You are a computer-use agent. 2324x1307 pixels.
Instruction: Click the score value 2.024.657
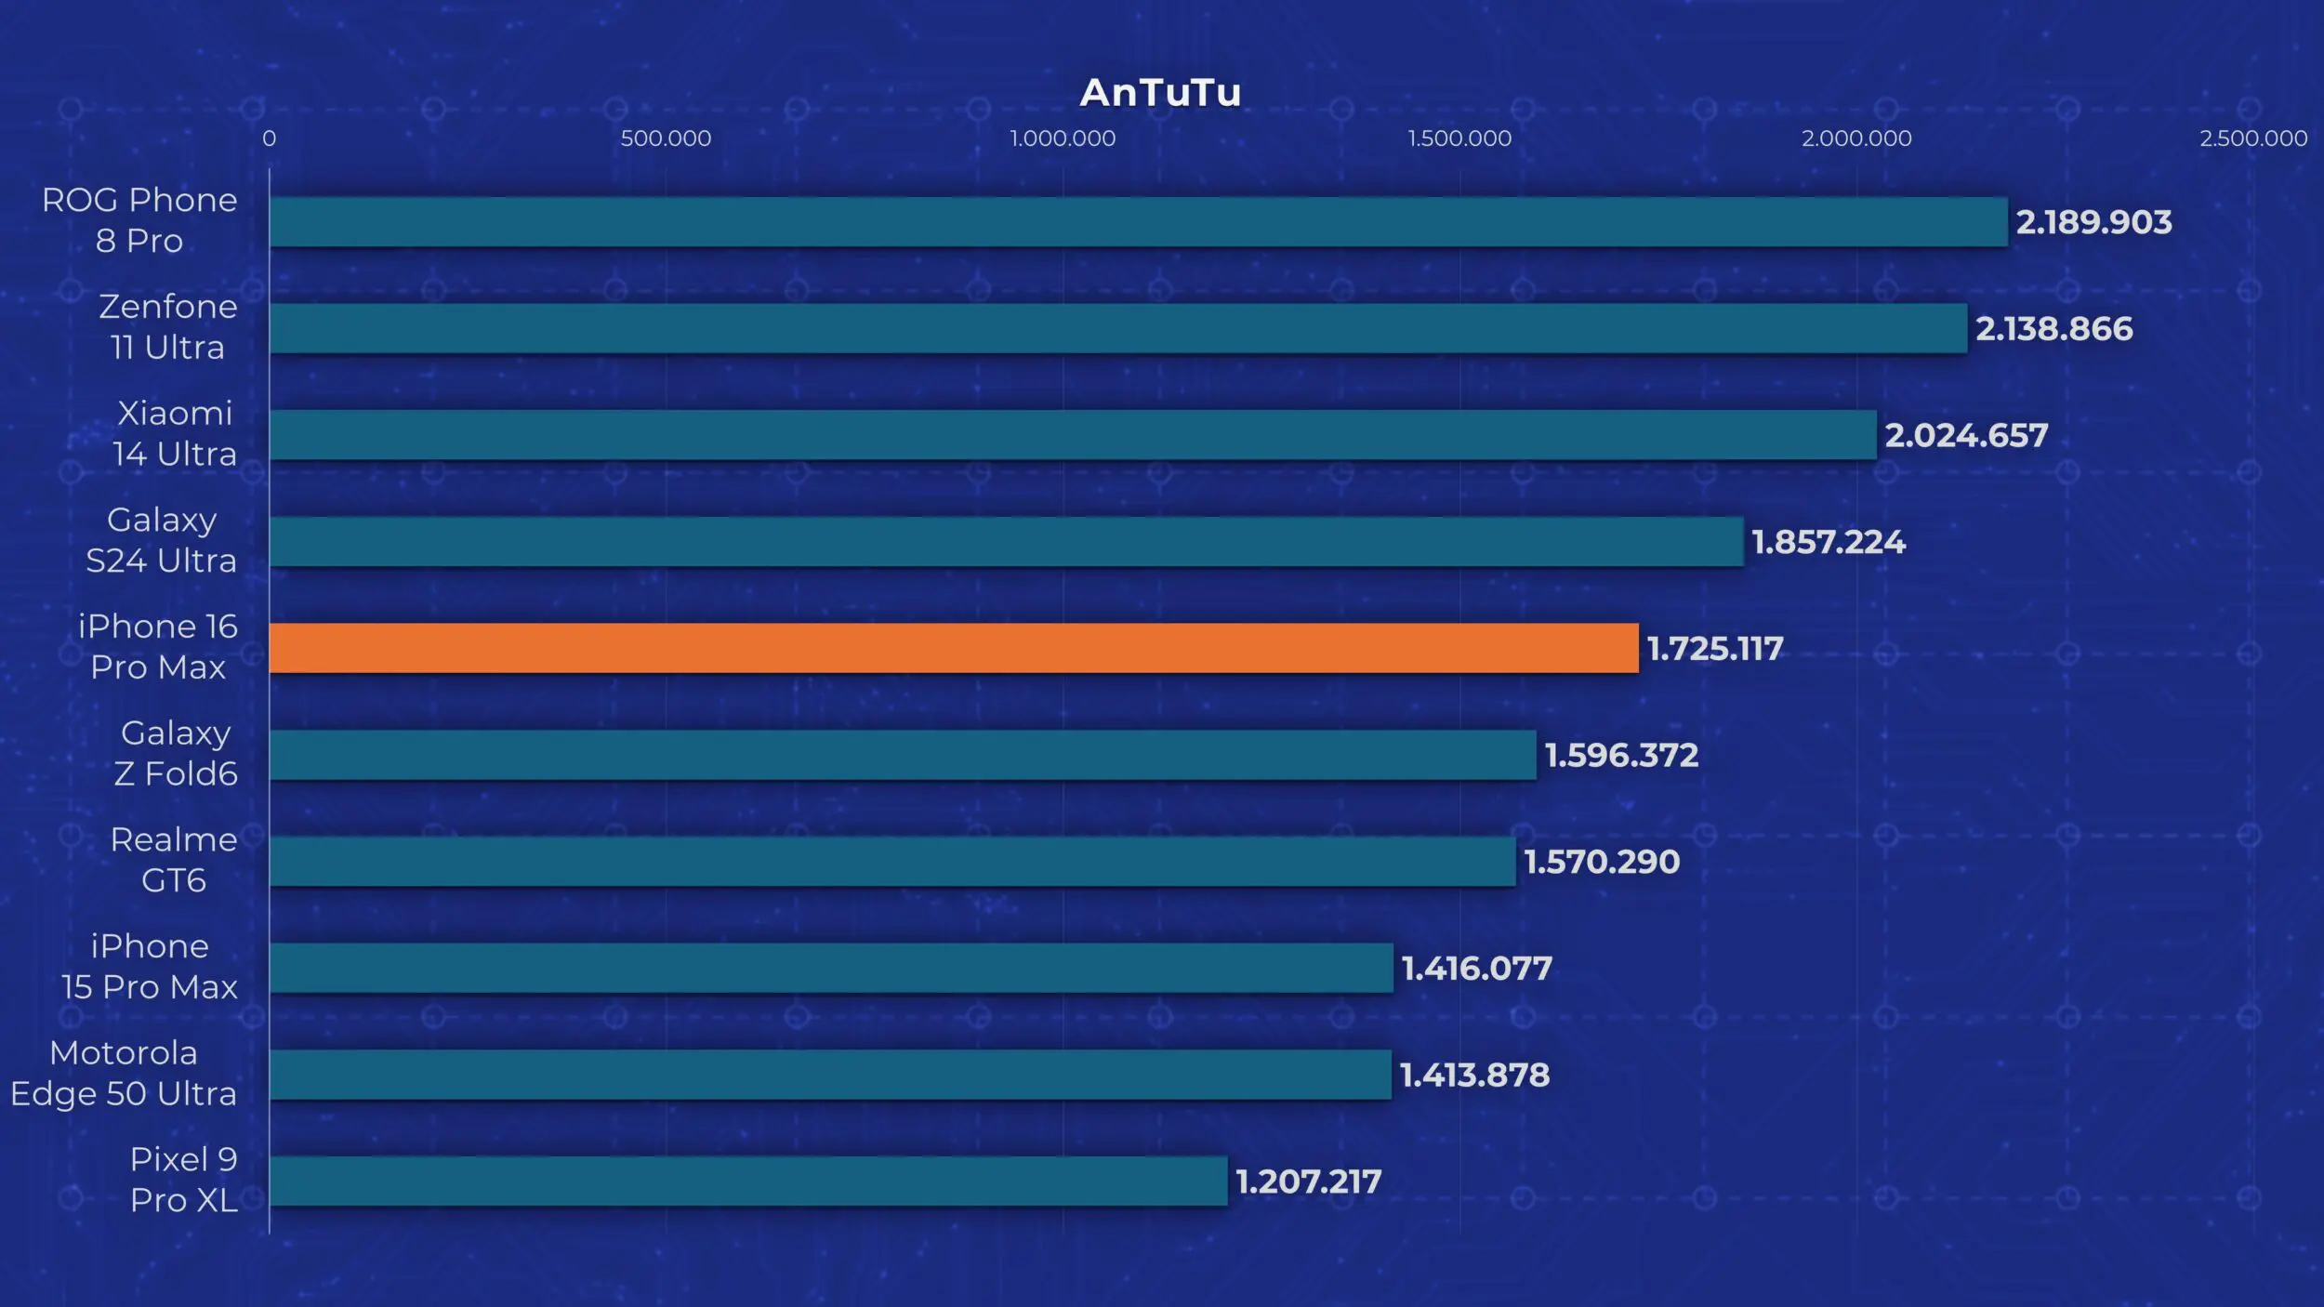click(x=1966, y=435)
